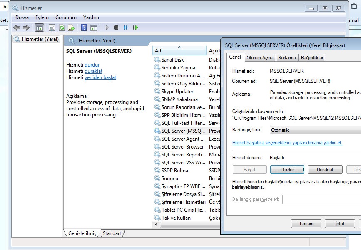Click the gear icon of SQL Server Browser
Screen dimensions: 361x250
157,146
